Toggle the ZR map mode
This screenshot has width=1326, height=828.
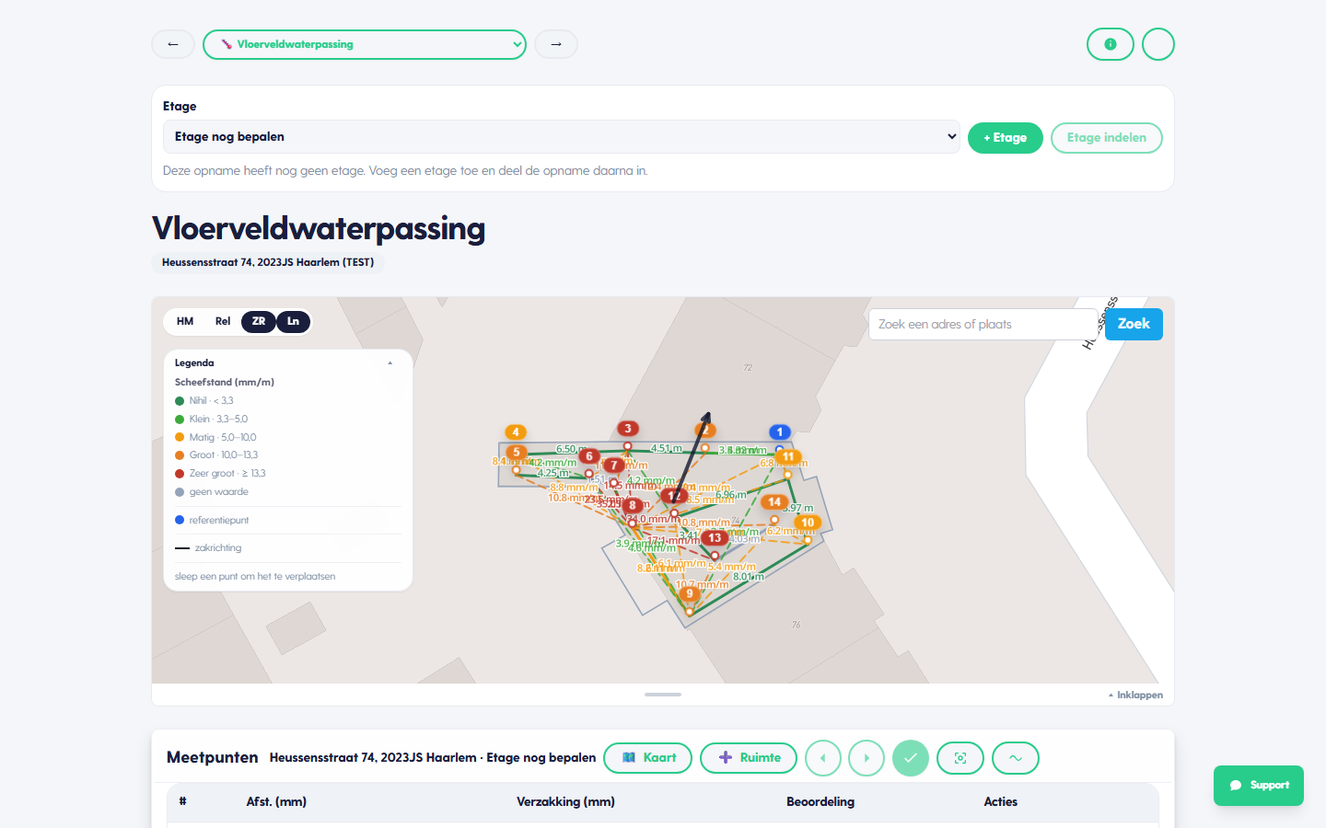point(259,321)
